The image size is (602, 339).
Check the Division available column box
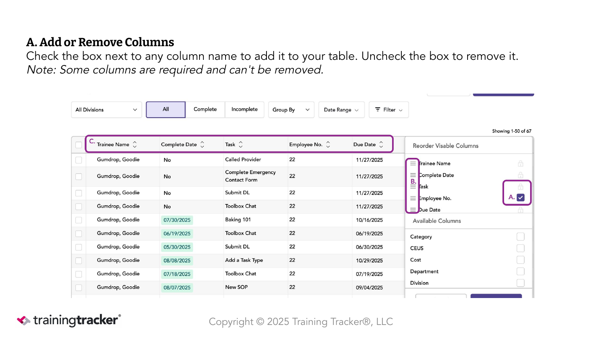coord(521,283)
